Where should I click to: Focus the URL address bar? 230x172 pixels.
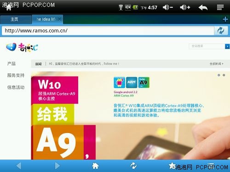[108, 31]
